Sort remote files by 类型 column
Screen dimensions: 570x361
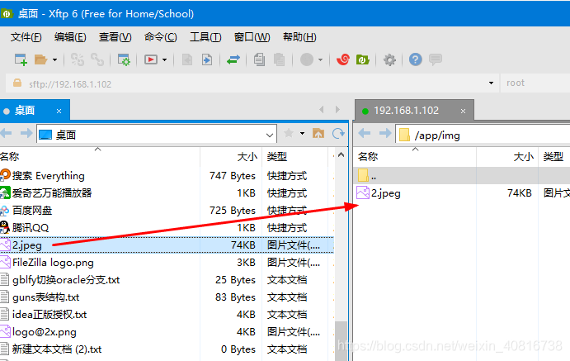point(554,157)
